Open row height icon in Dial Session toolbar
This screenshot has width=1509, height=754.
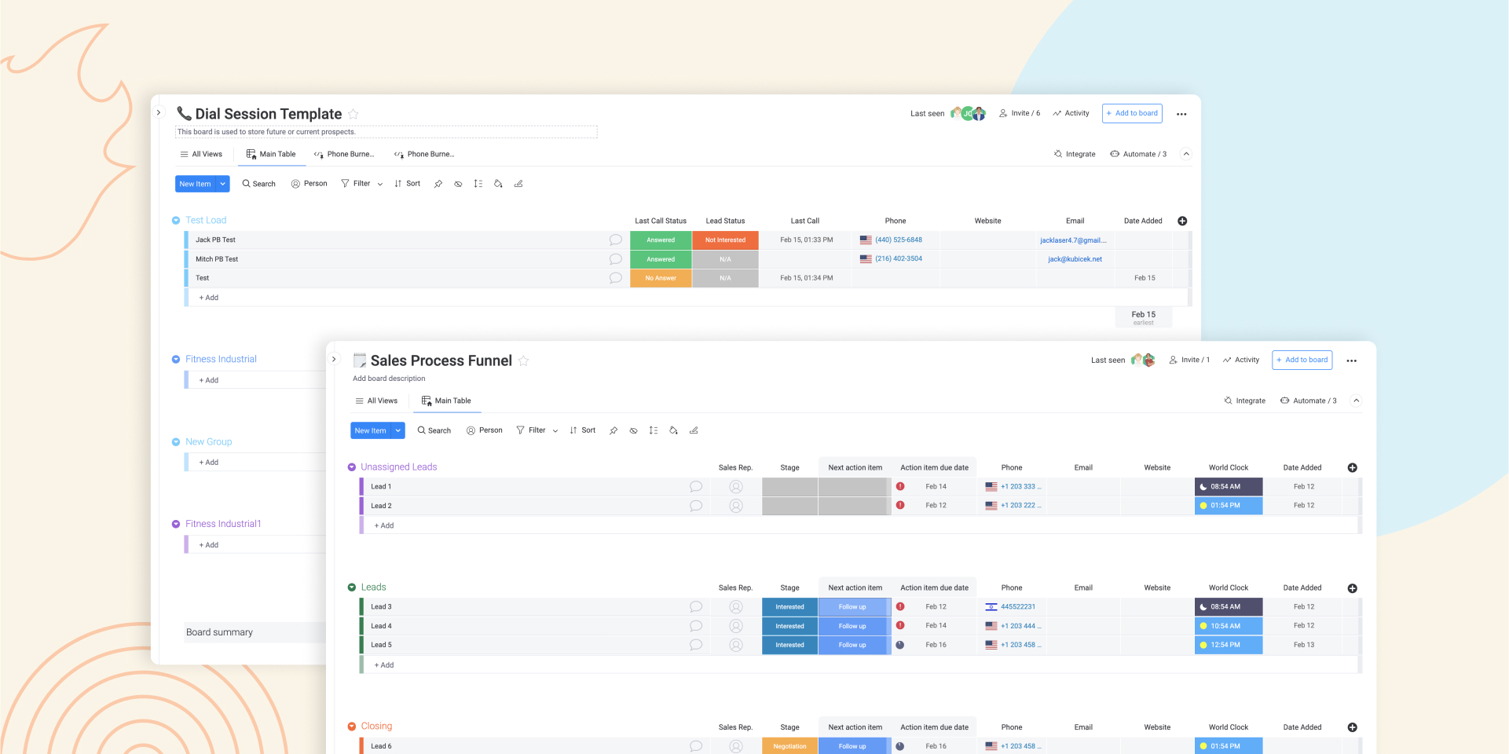[478, 184]
